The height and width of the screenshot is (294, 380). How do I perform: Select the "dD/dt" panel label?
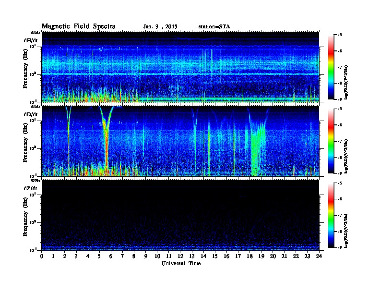pos(31,114)
